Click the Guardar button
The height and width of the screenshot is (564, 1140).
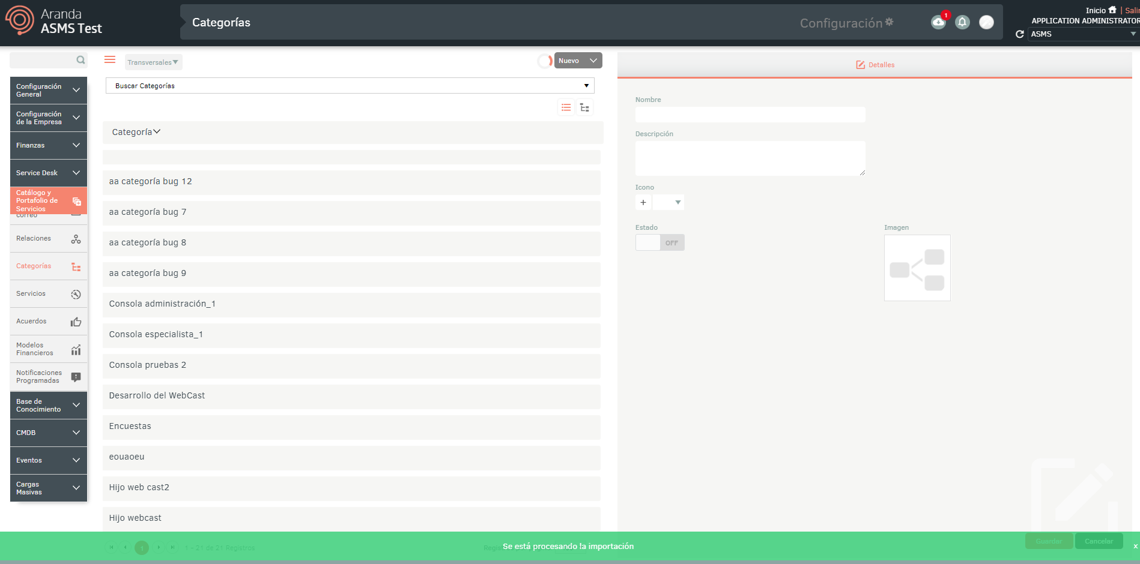1049,541
